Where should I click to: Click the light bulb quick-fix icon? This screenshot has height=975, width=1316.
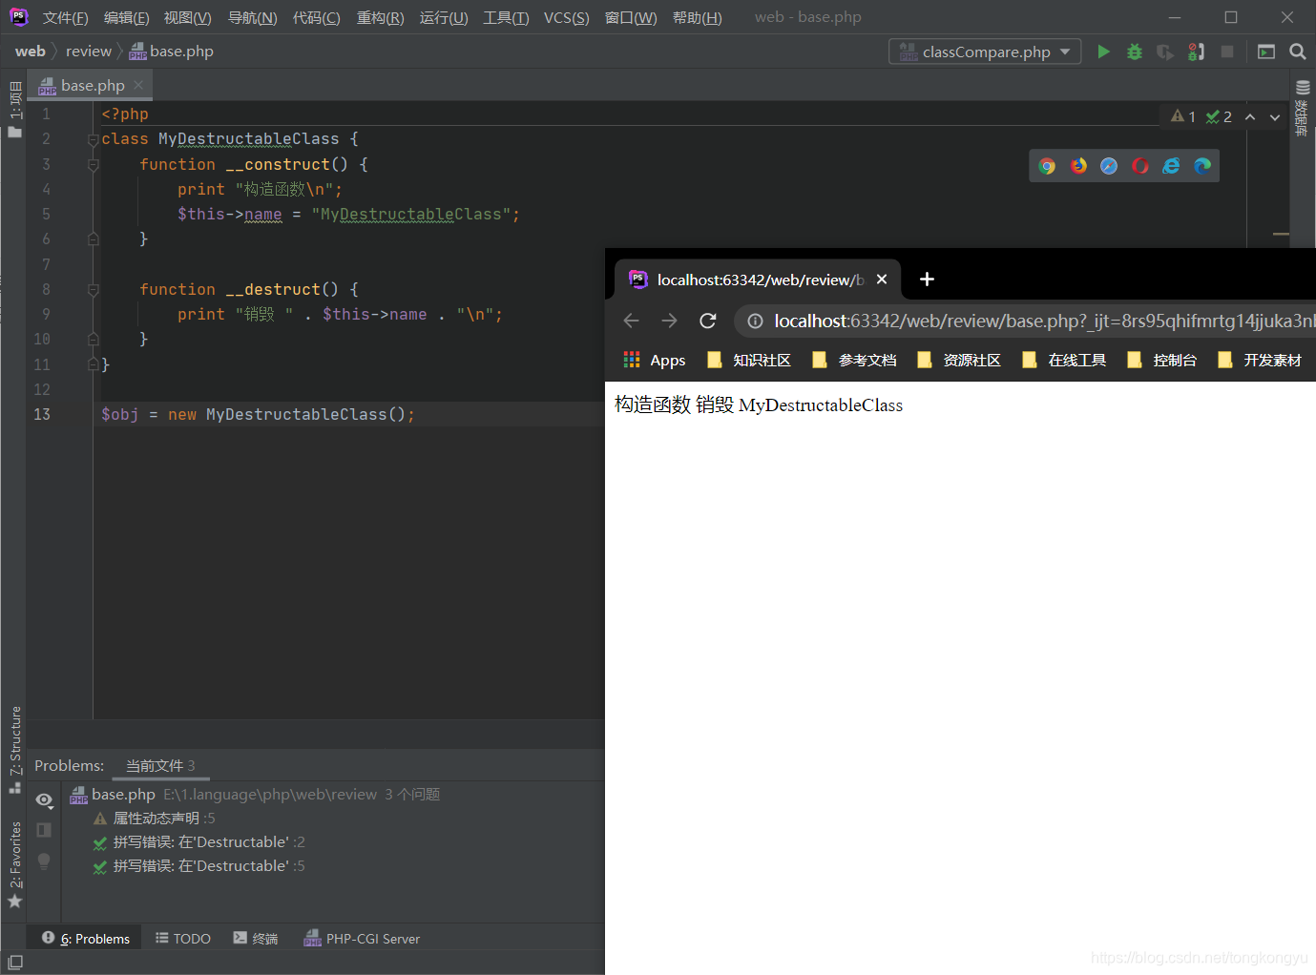click(44, 861)
